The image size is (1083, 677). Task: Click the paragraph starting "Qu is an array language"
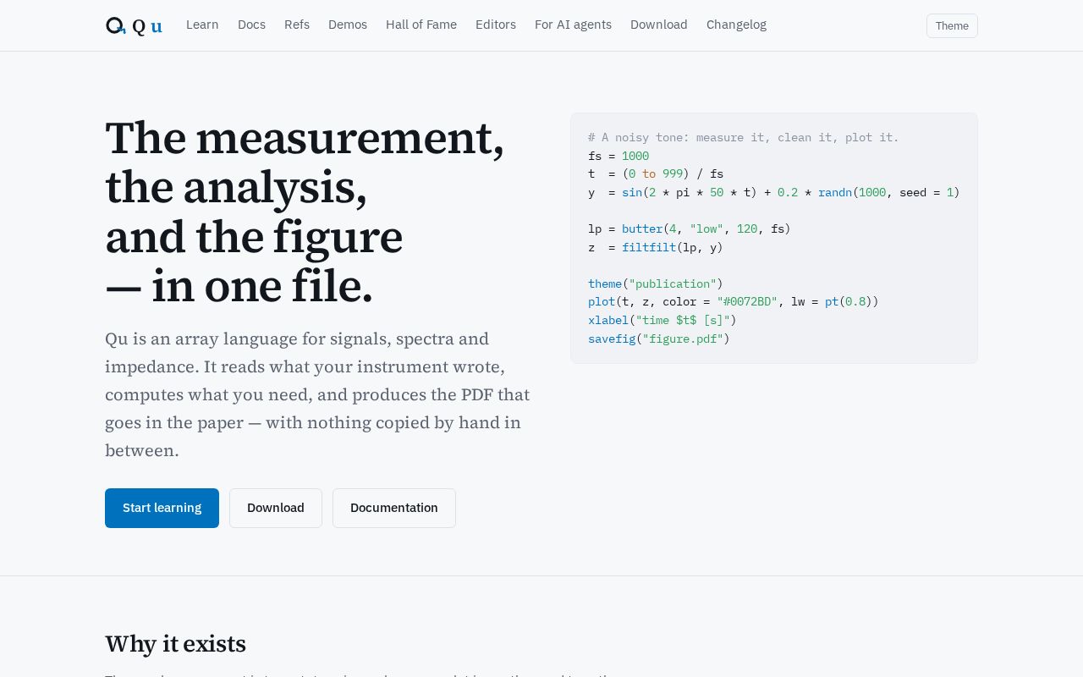pos(317,394)
